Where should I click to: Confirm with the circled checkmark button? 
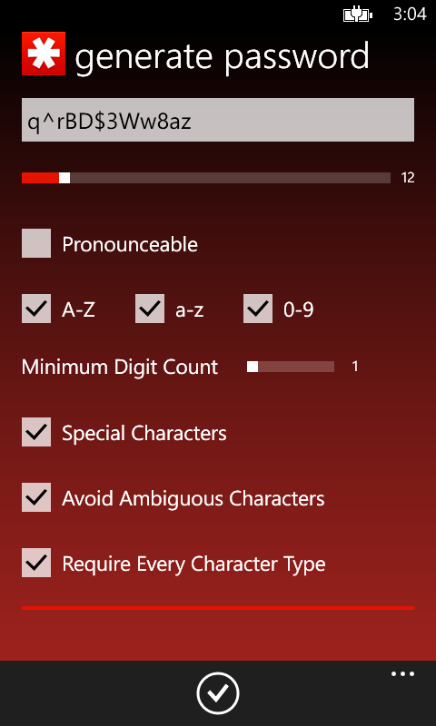[218, 693]
